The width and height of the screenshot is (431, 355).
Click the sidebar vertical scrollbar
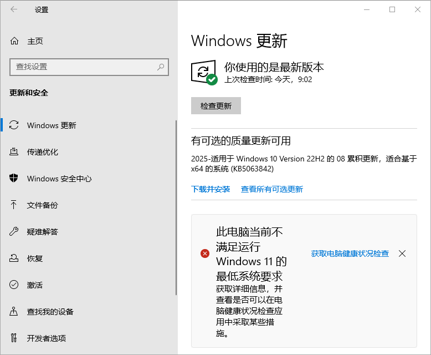tap(176, 208)
